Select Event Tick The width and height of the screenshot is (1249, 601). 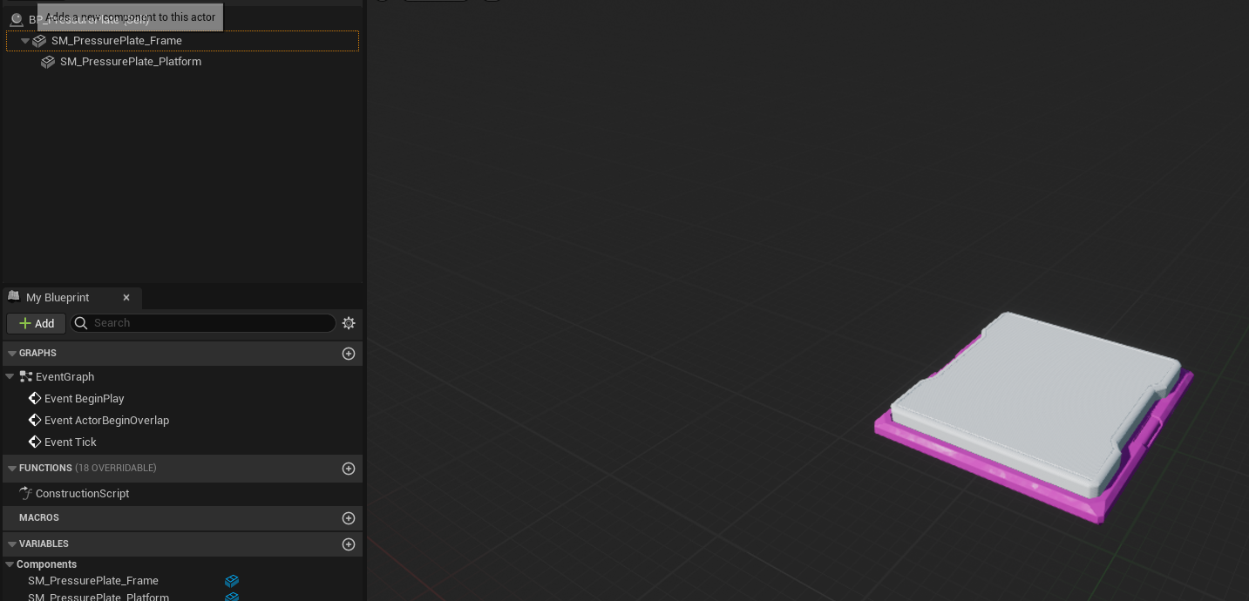point(71,442)
